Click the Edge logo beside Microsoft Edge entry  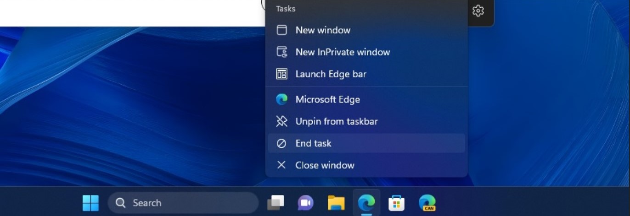[x=281, y=99]
